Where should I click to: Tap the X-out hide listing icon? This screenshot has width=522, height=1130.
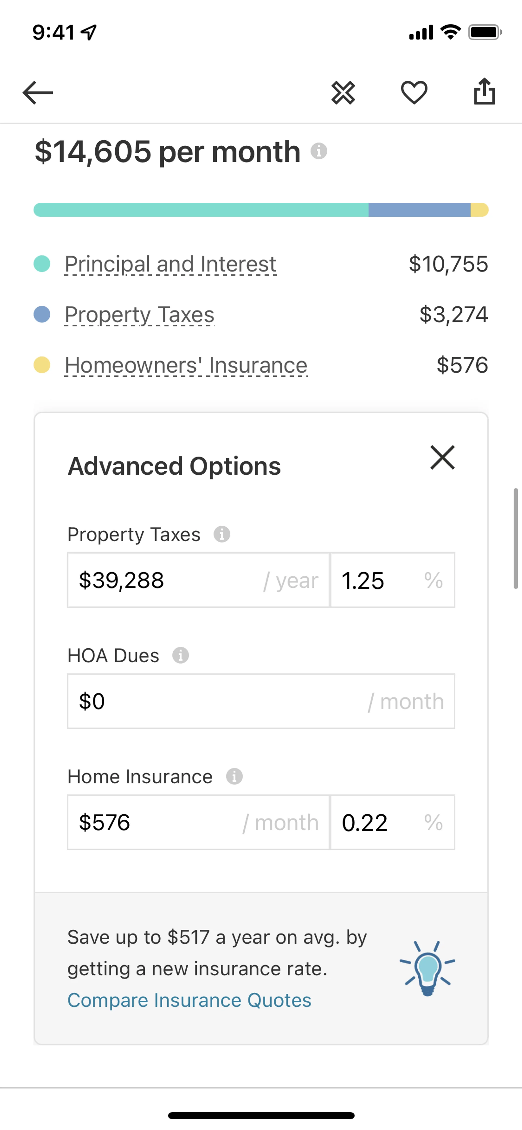point(343,92)
